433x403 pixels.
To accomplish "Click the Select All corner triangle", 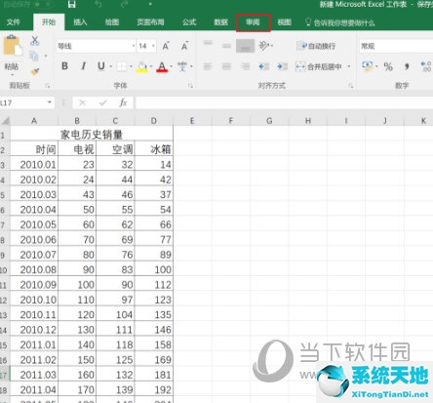I will click(5, 121).
